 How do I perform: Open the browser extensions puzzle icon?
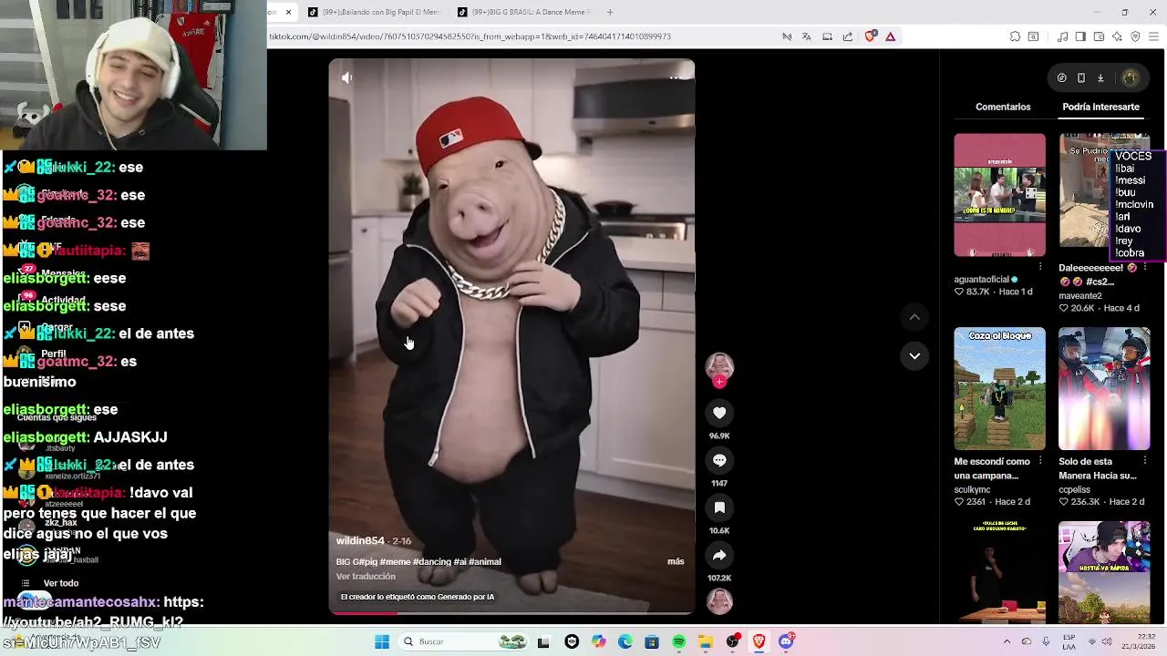click(1015, 36)
